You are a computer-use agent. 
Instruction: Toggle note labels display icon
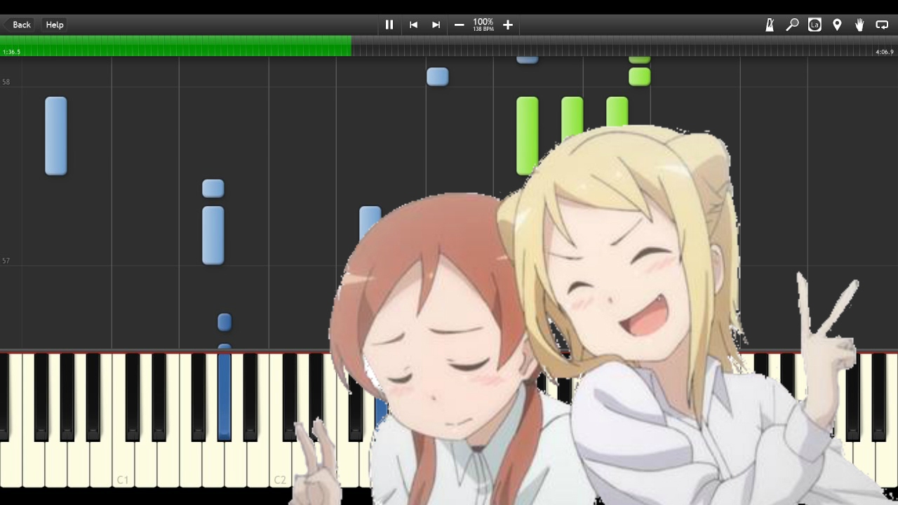[x=815, y=25]
